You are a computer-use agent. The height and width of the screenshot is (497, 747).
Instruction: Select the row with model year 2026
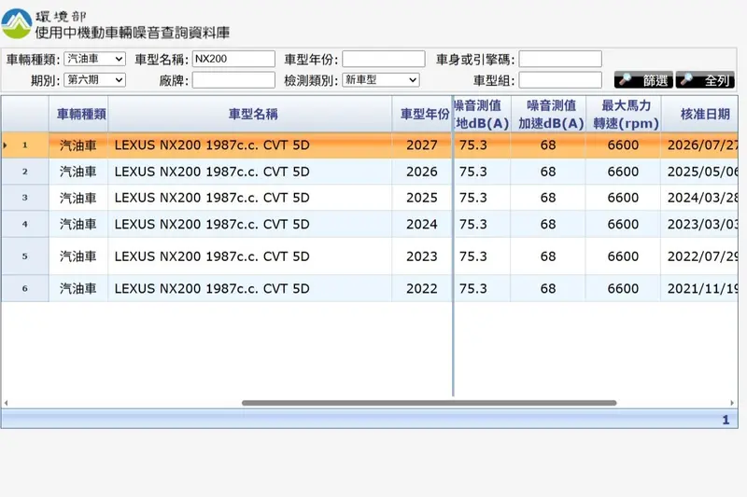point(370,172)
